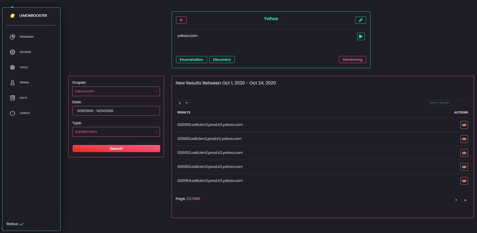Screen dimensions: 477x233
Task: Click the ACTIONS column header
Action: point(461,112)
